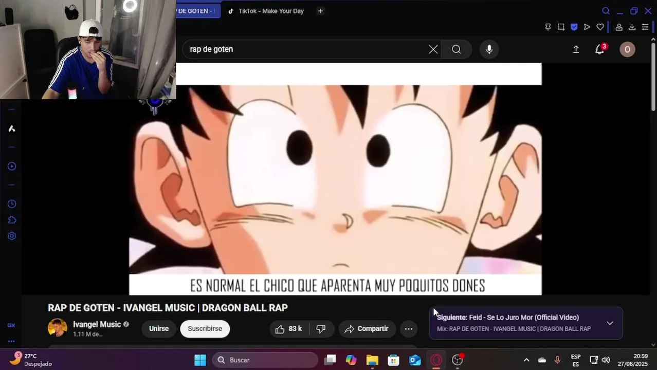Open Opera easy setup sliders icon
Image resolution: width=657 pixels, height=370 pixels.
pyautogui.click(x=645, y=27)
